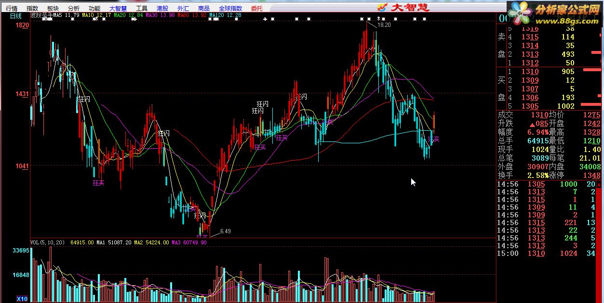This screenshot has width=604, height=303.
Task: Select buy order row 1309 with 12
Action: coord(550,80)
